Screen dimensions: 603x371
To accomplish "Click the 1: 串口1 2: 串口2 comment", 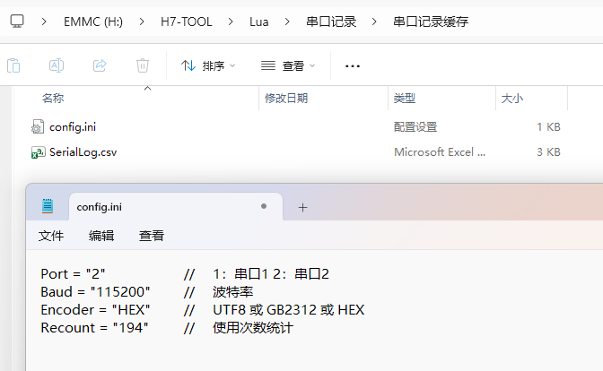I will pos(271,274).
